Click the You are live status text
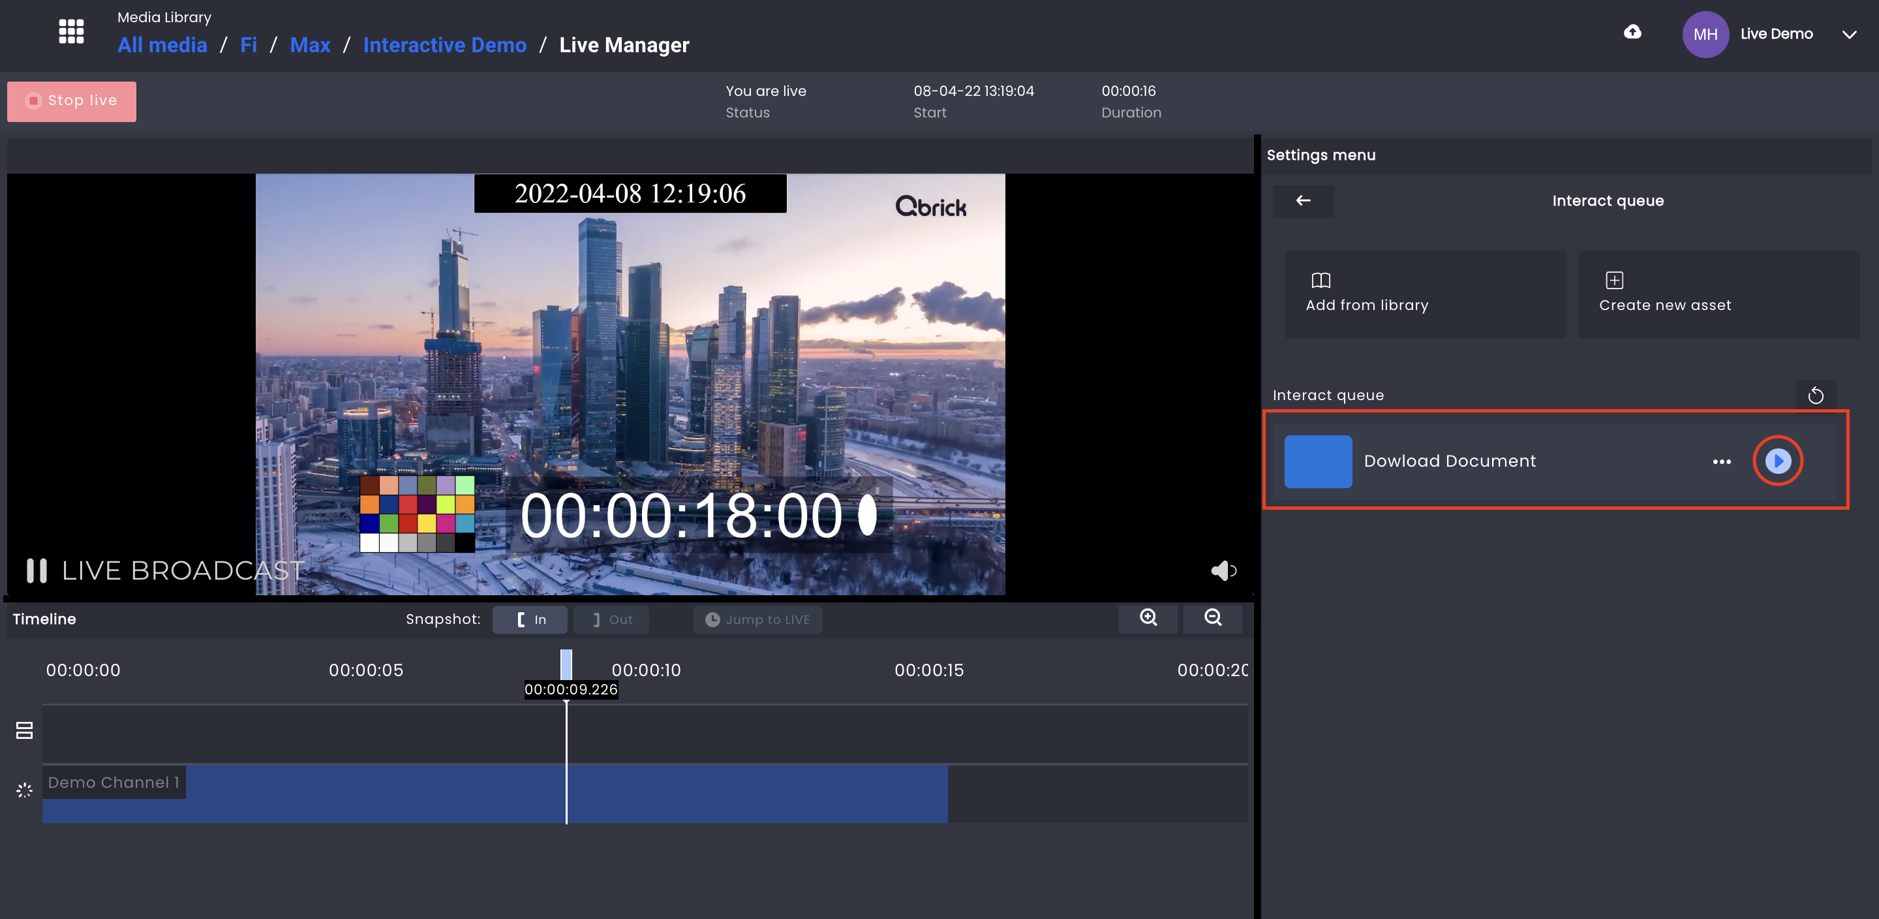 click(x=766, y=91)
